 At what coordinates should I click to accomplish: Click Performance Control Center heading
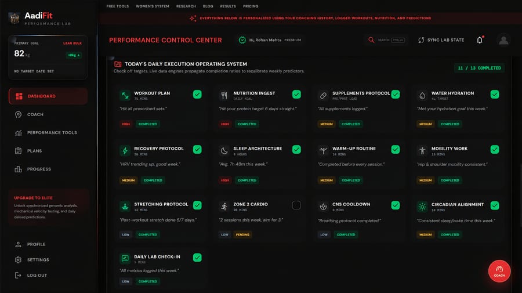click(x=165, y=40)
